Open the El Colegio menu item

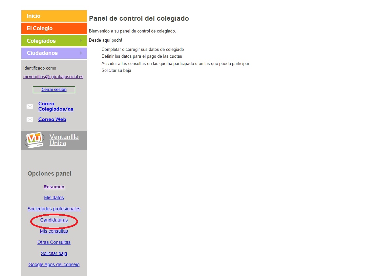(x=40, y=28)
